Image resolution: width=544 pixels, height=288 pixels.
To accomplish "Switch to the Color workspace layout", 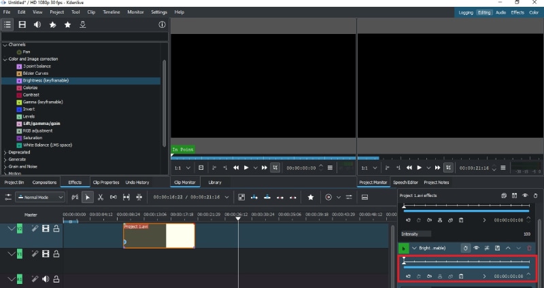I will (x=534, y=12).
